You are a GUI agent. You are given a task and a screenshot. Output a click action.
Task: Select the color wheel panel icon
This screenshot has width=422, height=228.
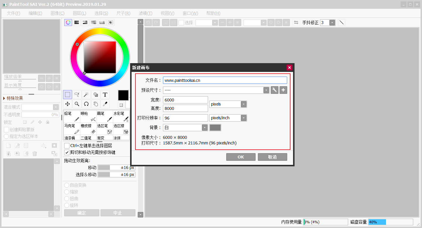click(x=68, y=23)
